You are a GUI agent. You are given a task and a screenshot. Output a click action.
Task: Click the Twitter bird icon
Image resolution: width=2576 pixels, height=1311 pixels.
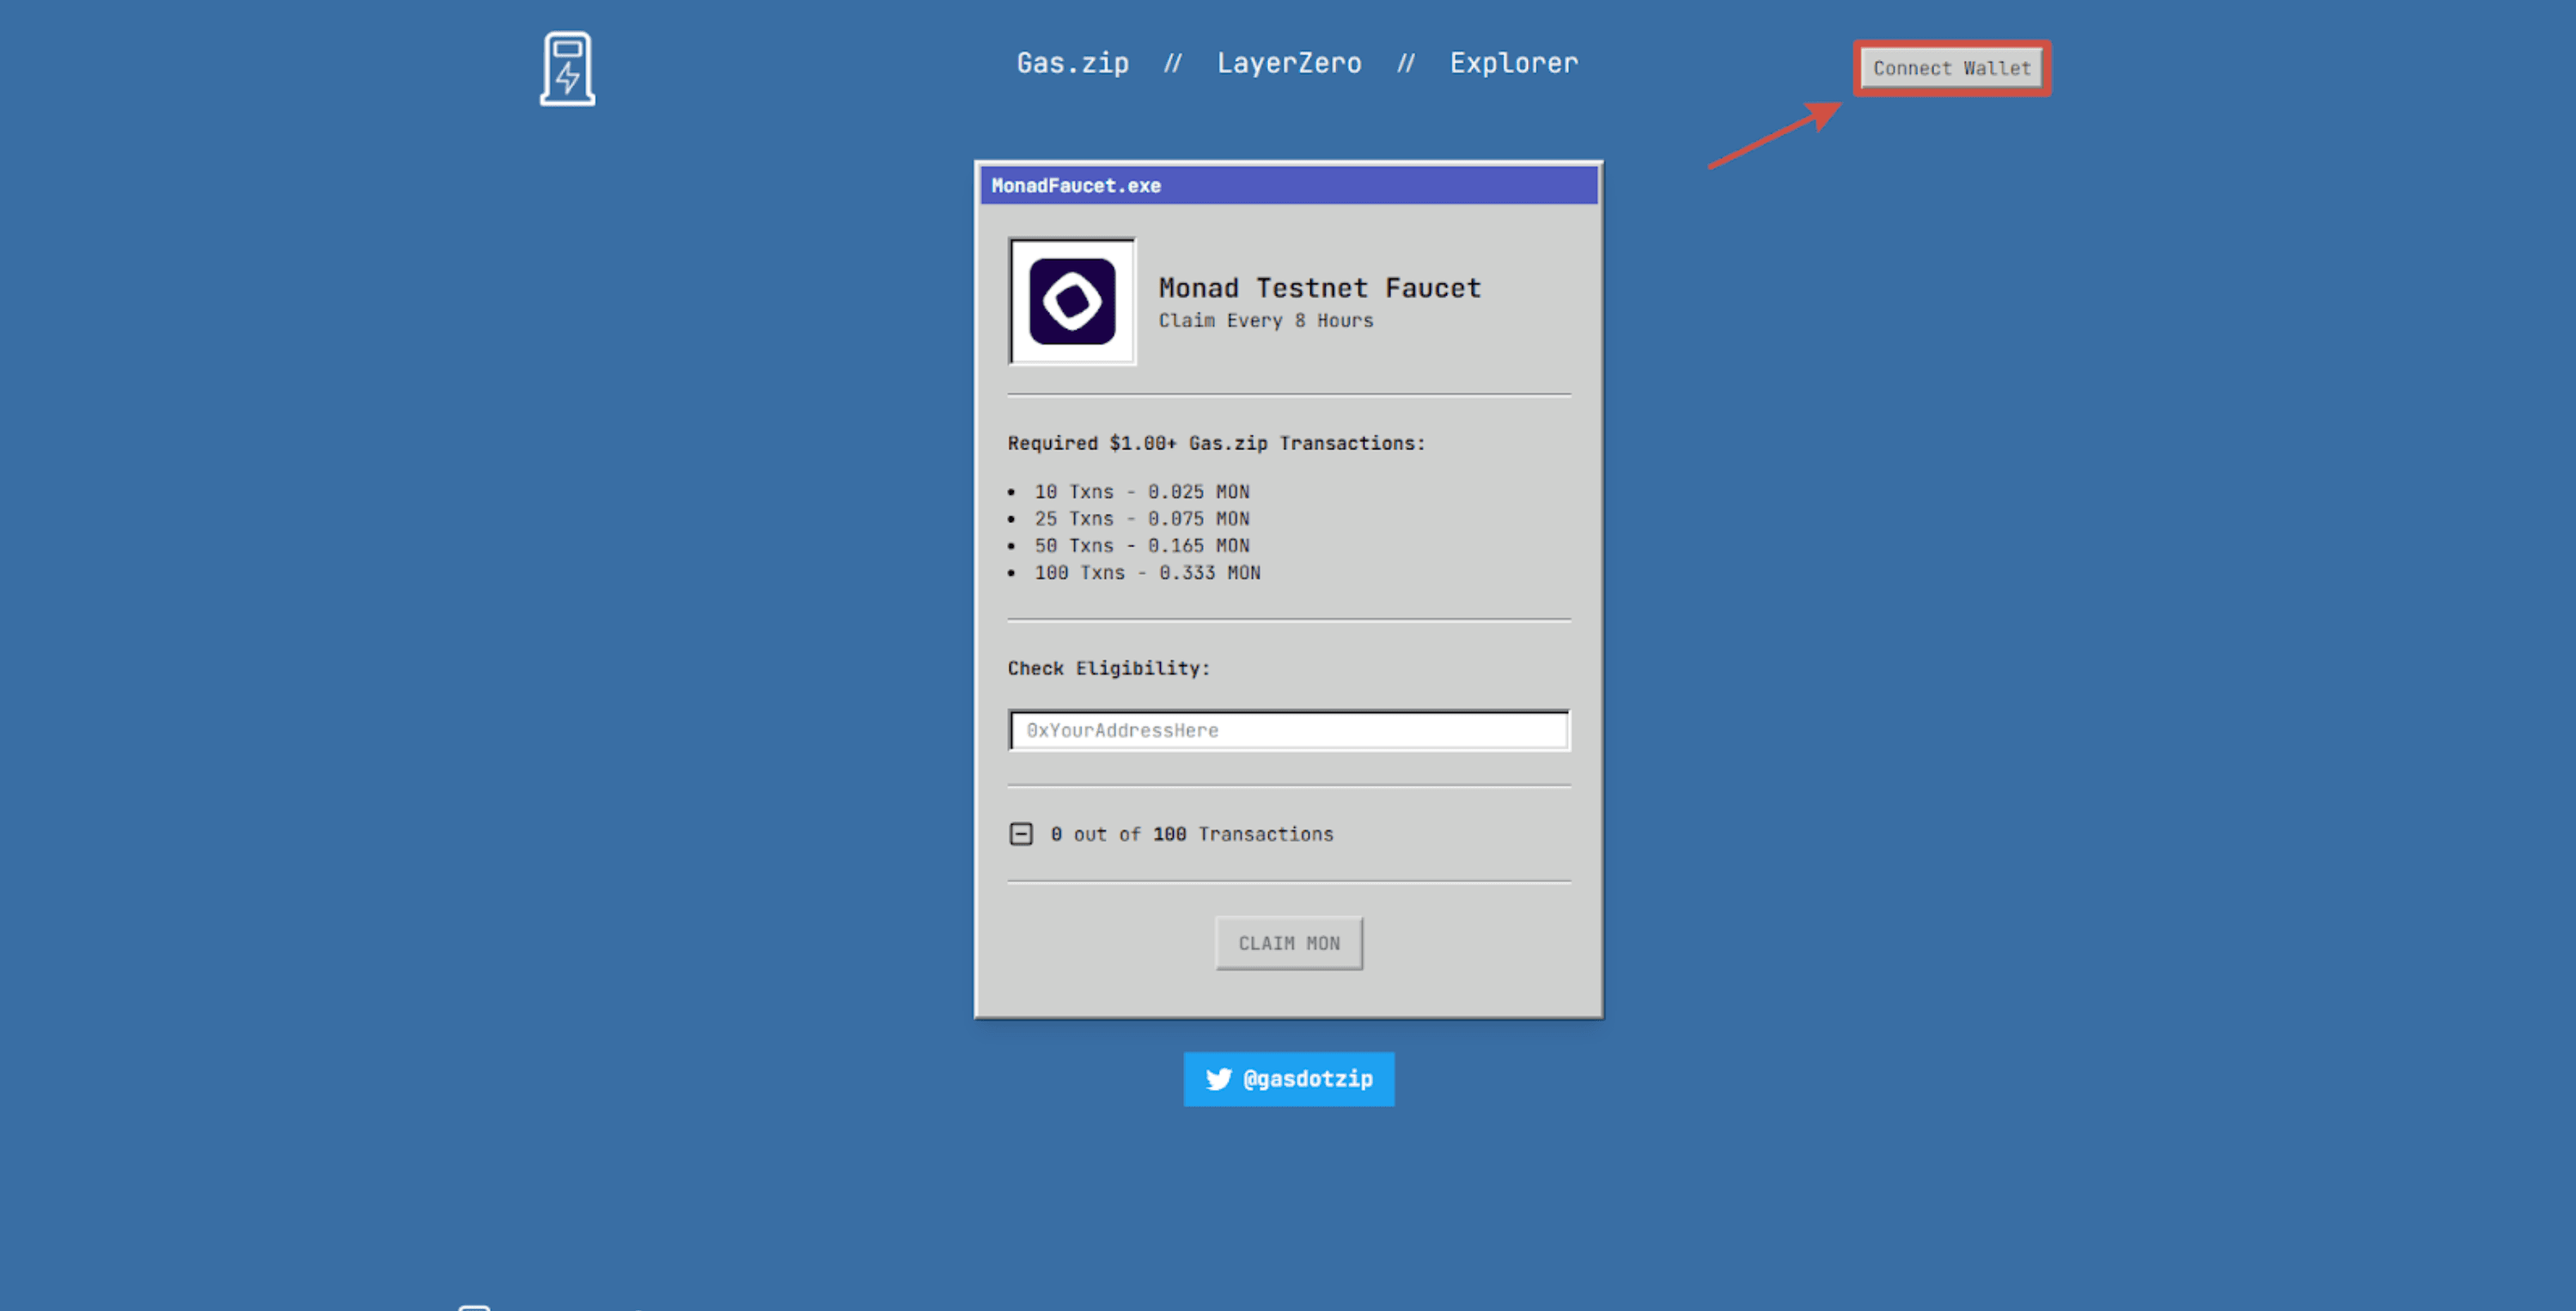tap(1218, 1079)
